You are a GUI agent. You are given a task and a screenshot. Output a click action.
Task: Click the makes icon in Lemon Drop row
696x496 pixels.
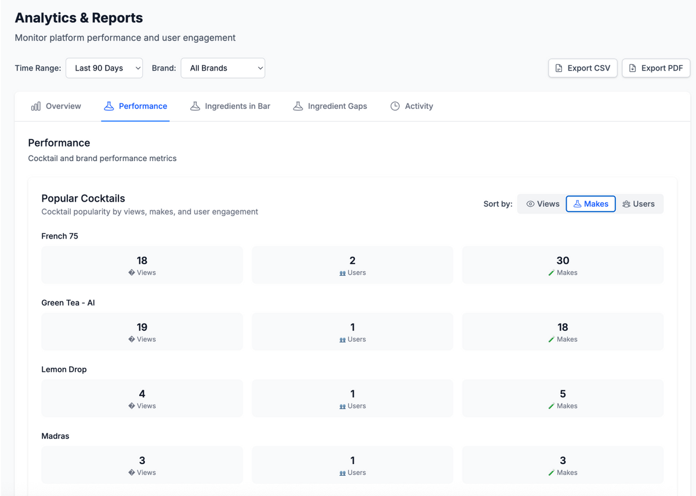pyautogui.click(x=552, y=406)
